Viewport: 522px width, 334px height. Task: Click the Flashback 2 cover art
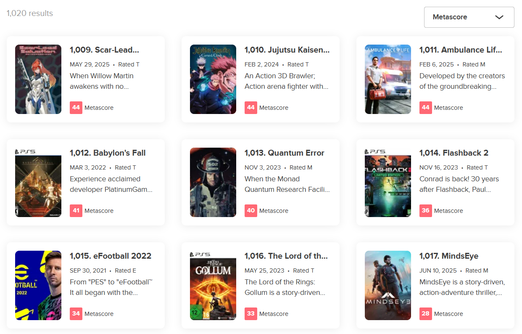(388, 182)
